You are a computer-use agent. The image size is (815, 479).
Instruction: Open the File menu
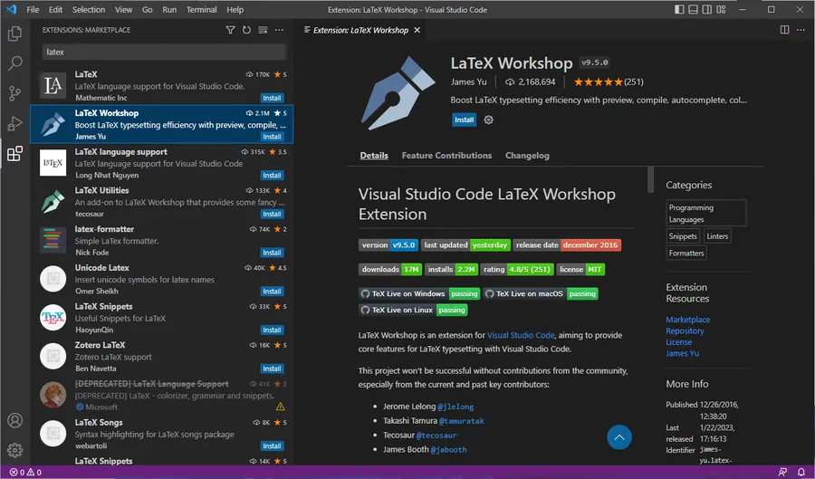[x=33, y=9]
